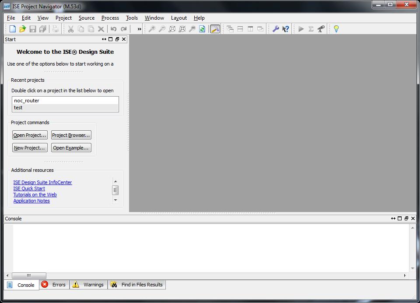Click the Run process play icon
This screenshot has width=420, height=303.
301,29
